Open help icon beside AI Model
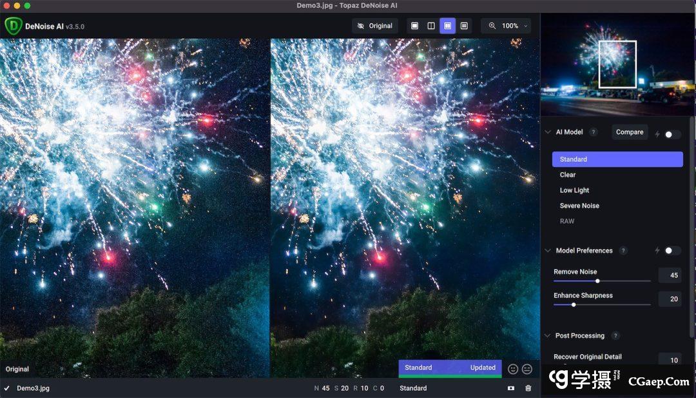This screenshot has height=398, width=696. click(594, 132)
